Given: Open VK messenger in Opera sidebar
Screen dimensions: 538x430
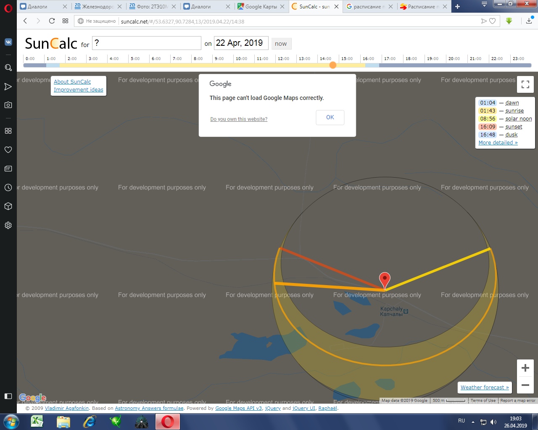Looking at the screenshot, I should pyautogui.click(x=8, y=42).
